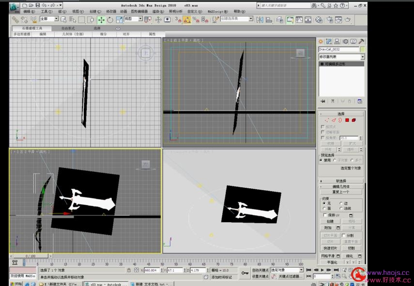This screenshot has height=286, width=414.
Task: Select constraint radio 面
Action: click(324, 209)
